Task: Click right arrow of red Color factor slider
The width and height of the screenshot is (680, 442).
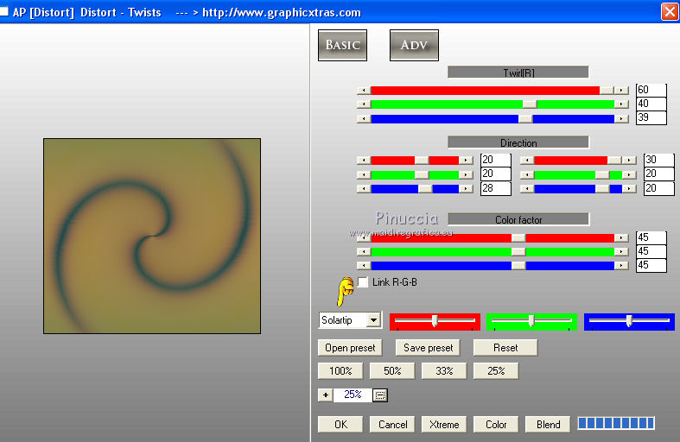Action: click(621, 238)
